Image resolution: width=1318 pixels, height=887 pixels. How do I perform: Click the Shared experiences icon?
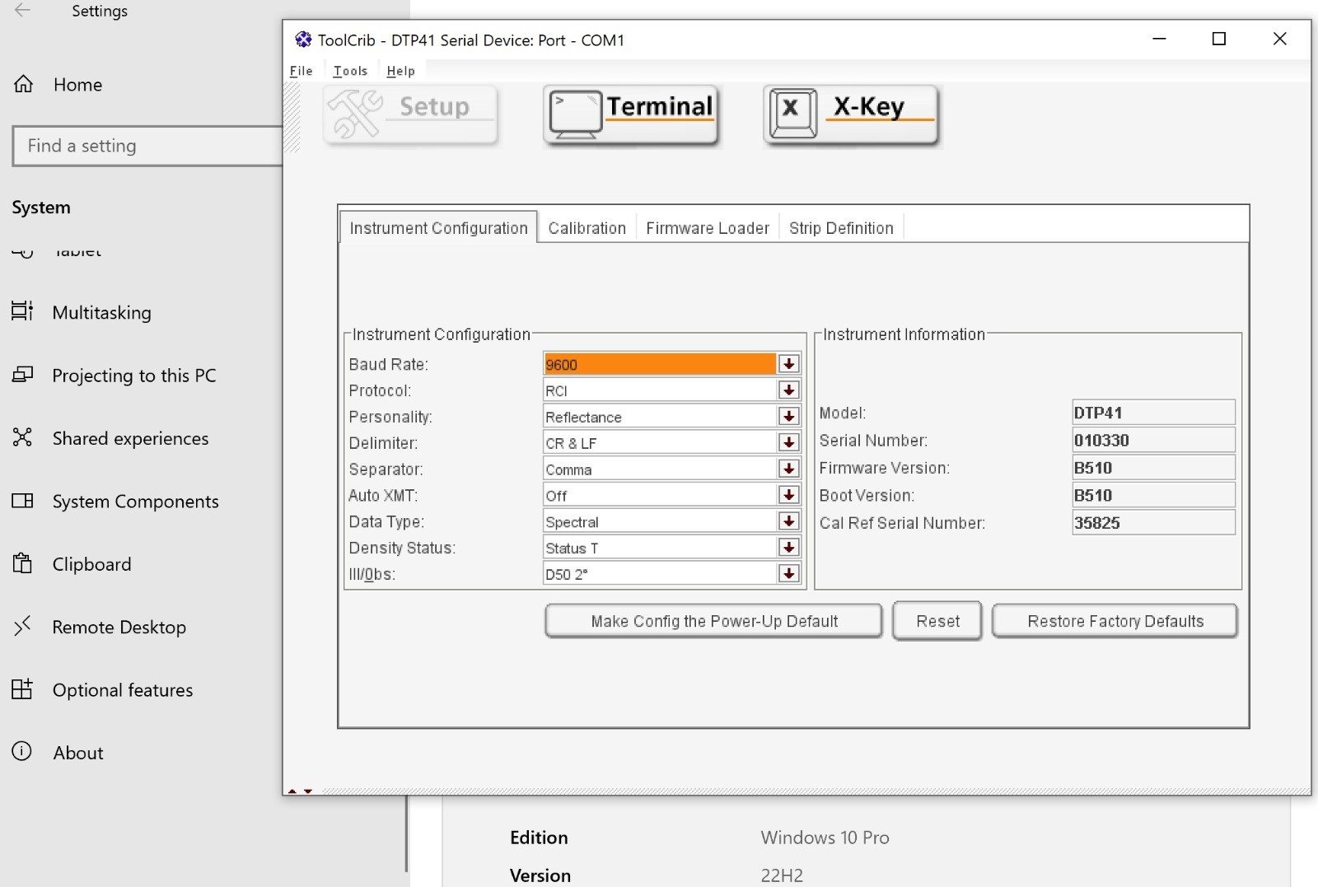(x=22, y=437)
